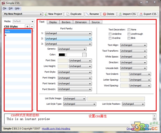Click the New Project toolbar button
The height and width of the screenshot is (133, 161).
(53, 14)
